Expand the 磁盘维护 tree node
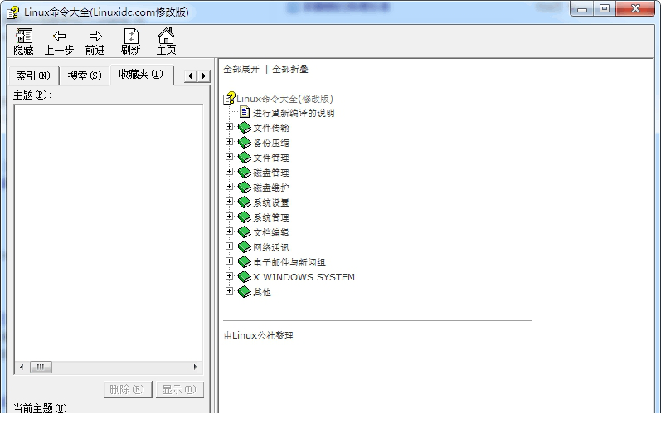Screen dimensions: 661x429 point(229,186)
